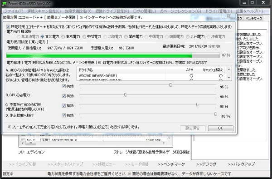272x179 pixels.
Task: Click the OK button
Action: coord(220,128)
